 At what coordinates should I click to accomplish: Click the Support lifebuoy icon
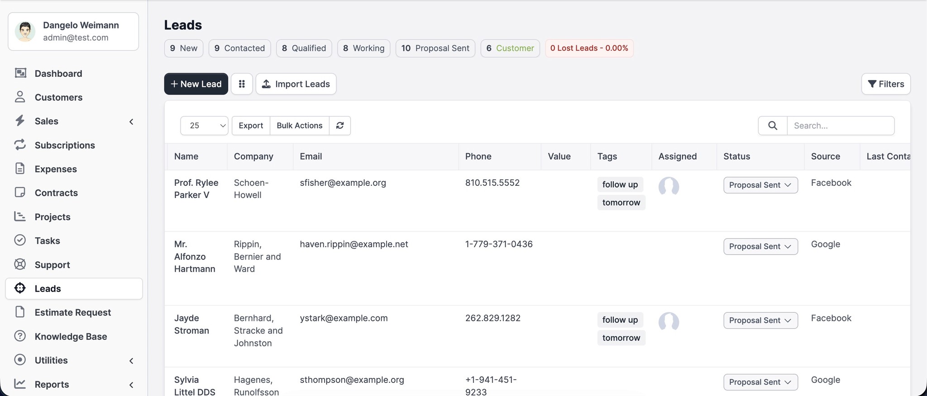(20, 264)
